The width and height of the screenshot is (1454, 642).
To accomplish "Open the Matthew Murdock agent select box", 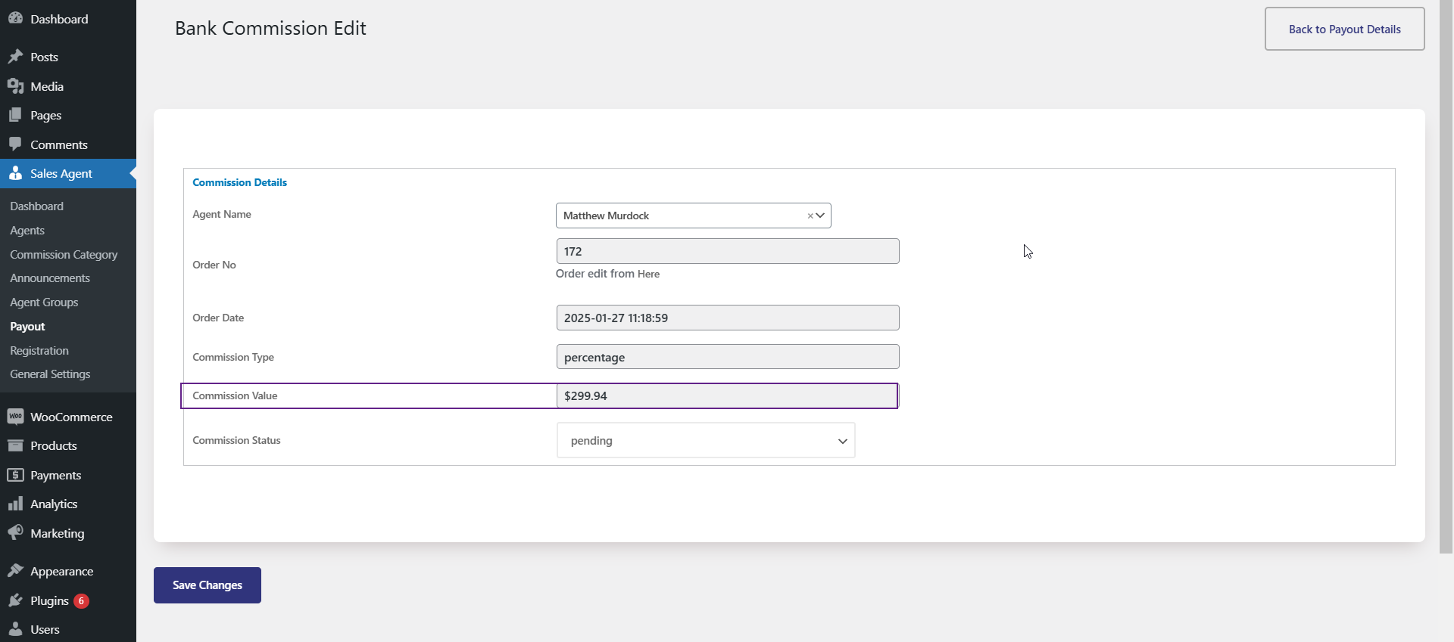I will (x=693, y=216).
